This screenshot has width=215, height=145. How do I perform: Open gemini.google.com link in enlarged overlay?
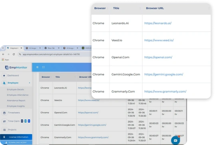pos(164,75)
